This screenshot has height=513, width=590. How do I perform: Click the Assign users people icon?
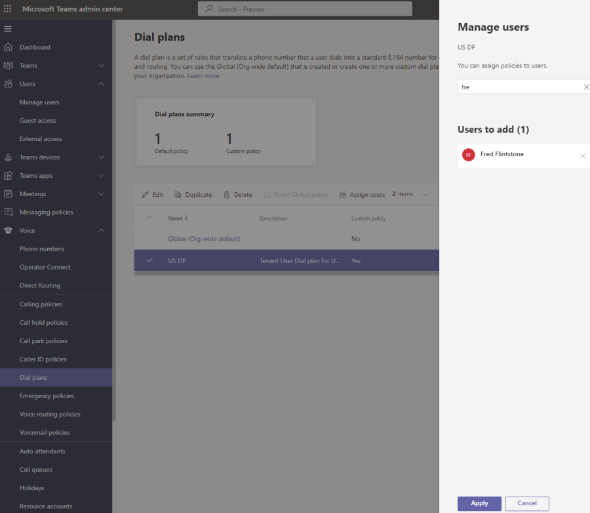[x=342, y=195]
